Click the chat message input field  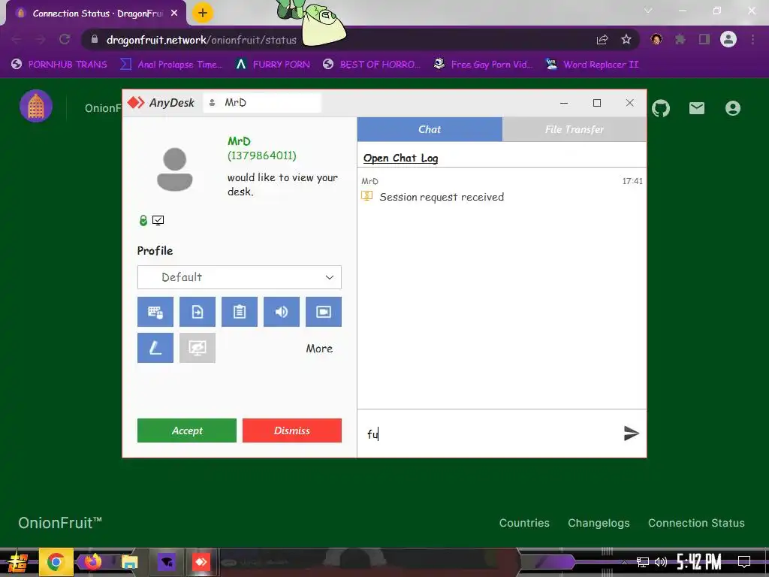coord(490,434)
